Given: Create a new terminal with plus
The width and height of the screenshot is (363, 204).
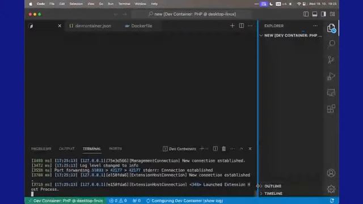Looking at the screenshot, I should [x=202, y=148].
